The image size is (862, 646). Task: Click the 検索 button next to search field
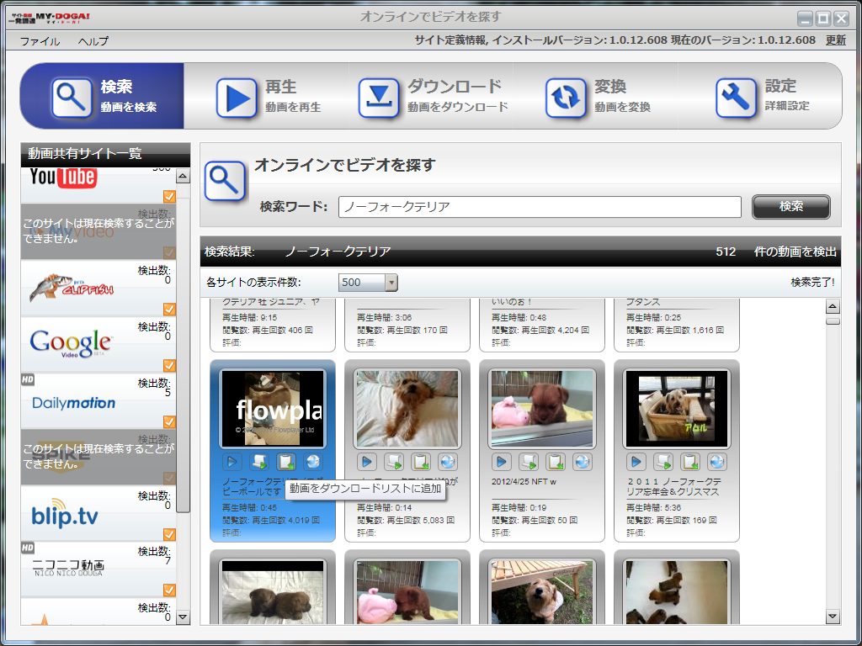pyautogui.click(x=791, y=207)
